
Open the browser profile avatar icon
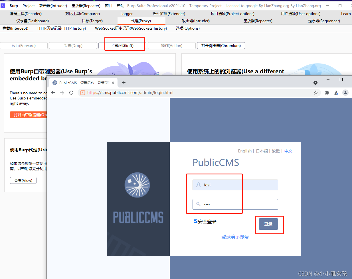coord(345,93)
